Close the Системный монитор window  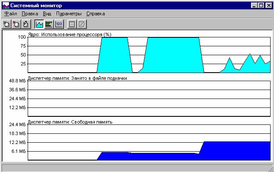point(268,6)
